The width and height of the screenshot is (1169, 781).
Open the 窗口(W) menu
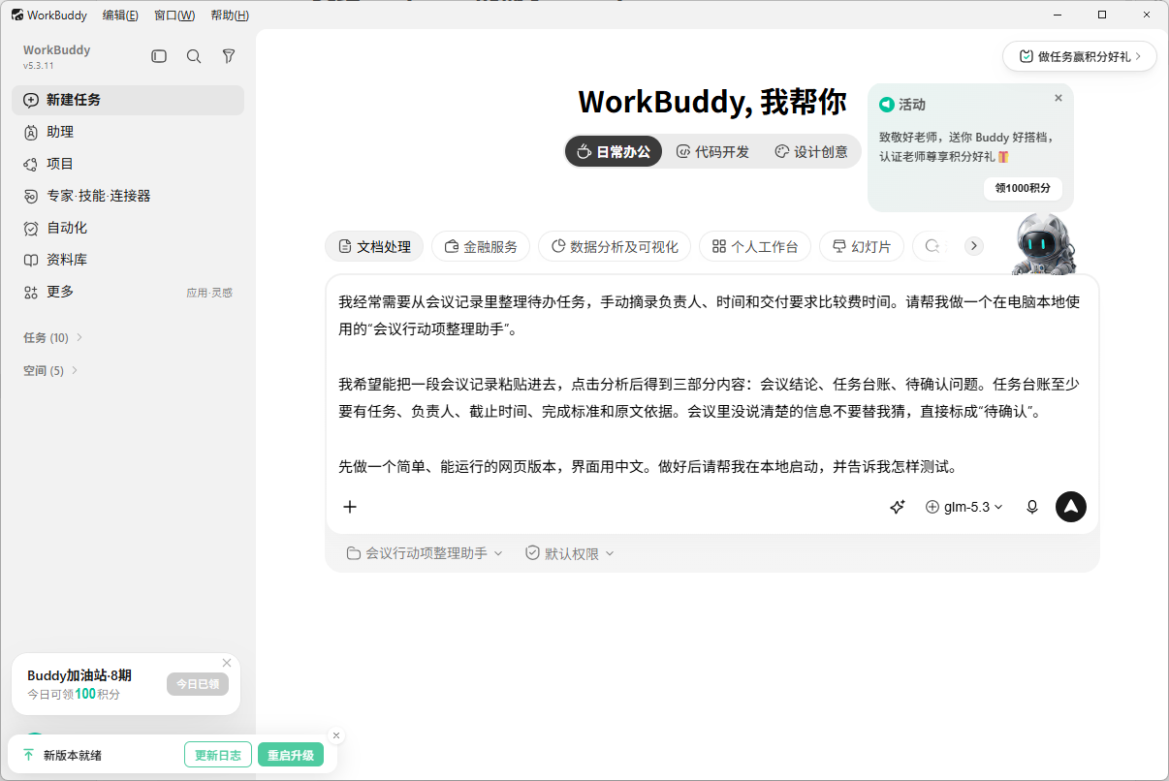pyautogui.click(x=174, y=15)
